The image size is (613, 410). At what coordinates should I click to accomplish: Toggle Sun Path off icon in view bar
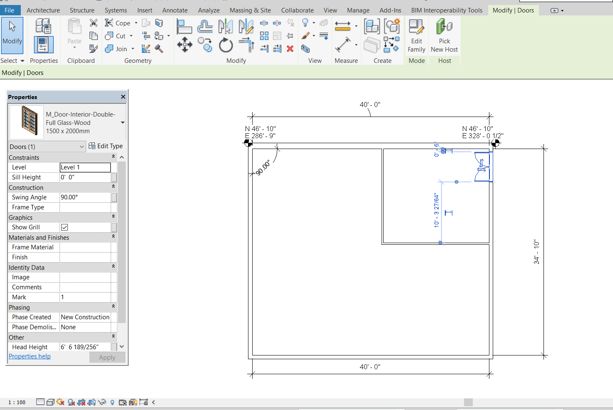60,402
